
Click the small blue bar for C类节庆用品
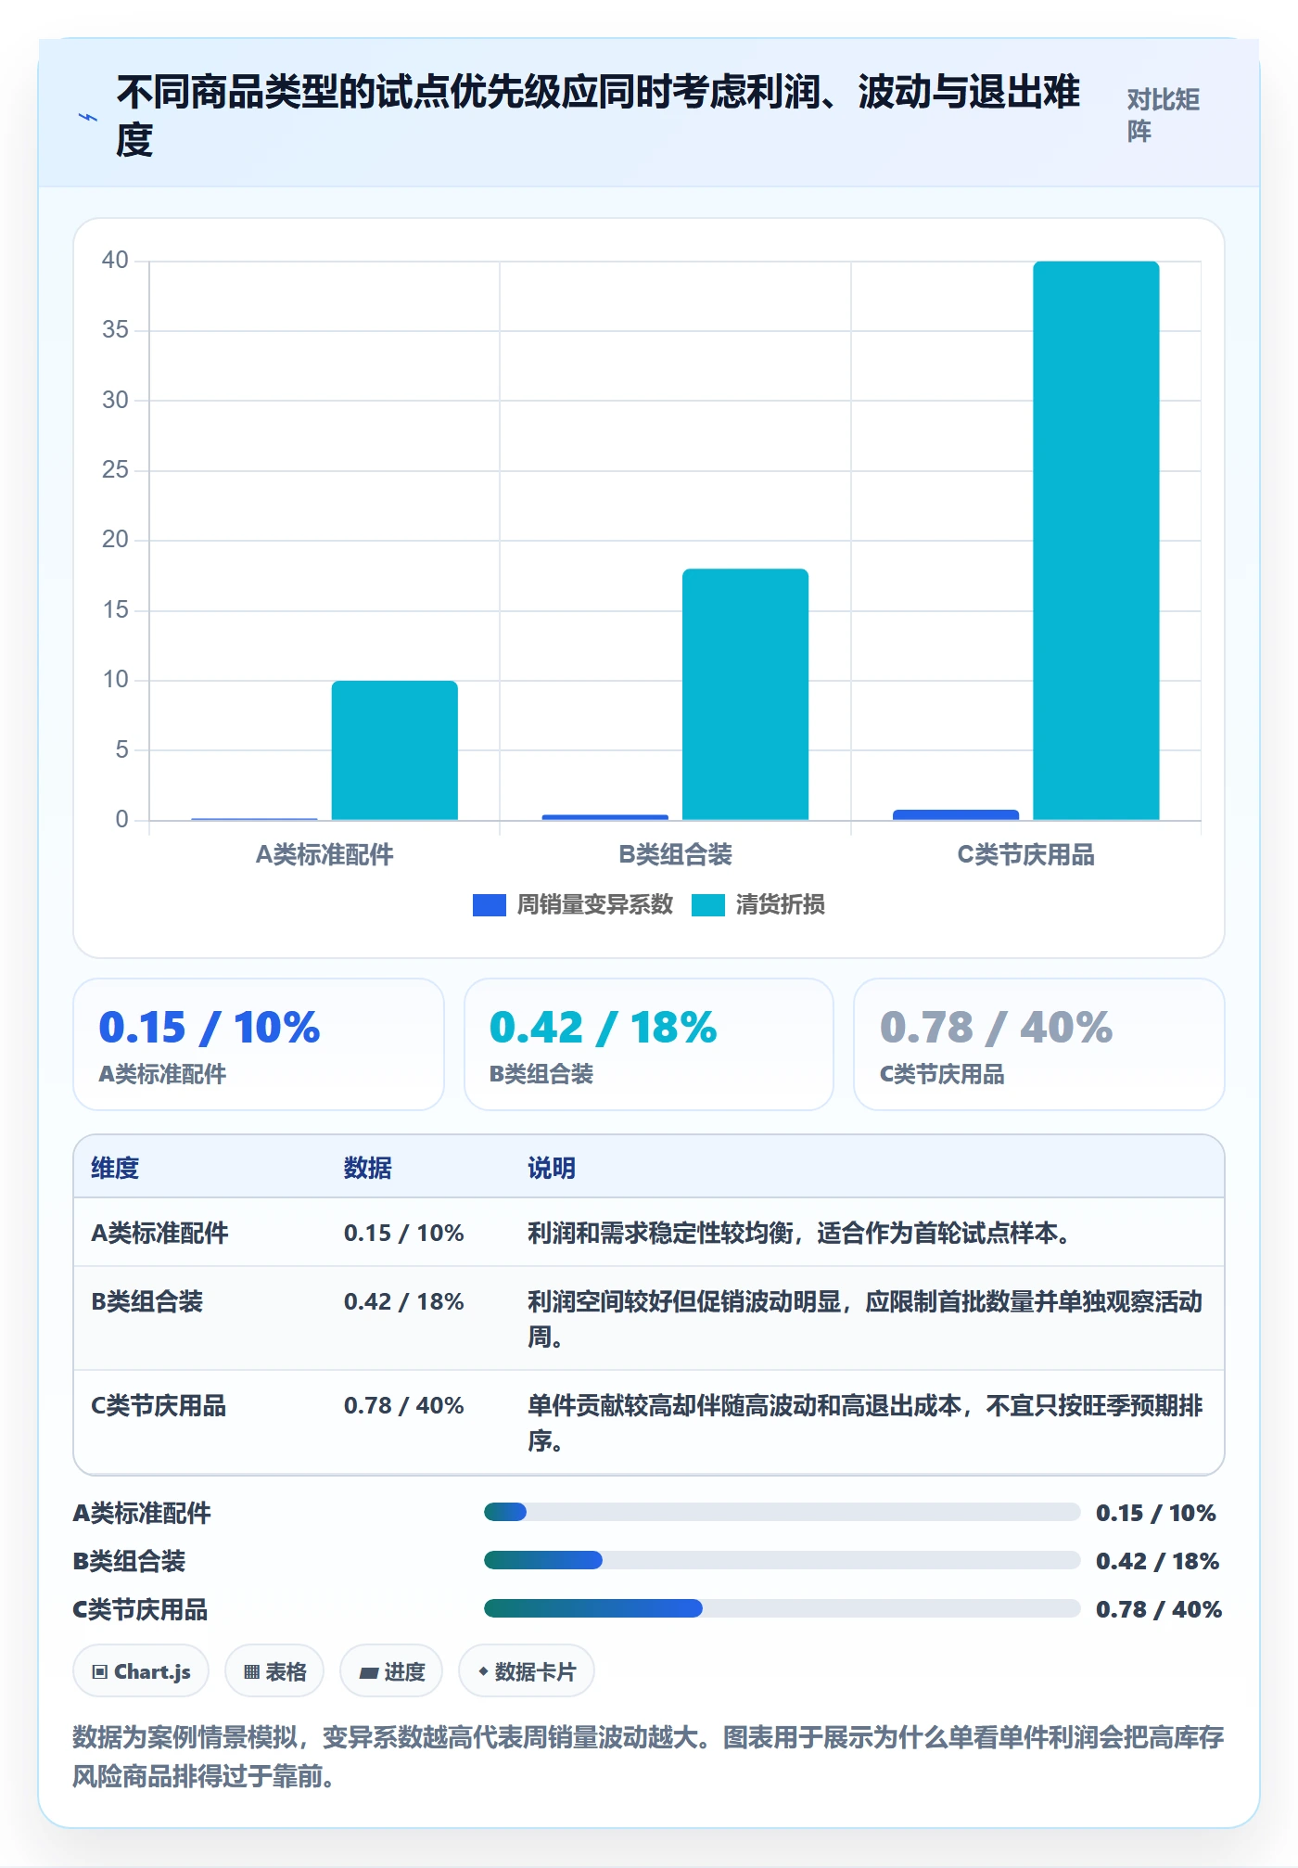point(956,815)
